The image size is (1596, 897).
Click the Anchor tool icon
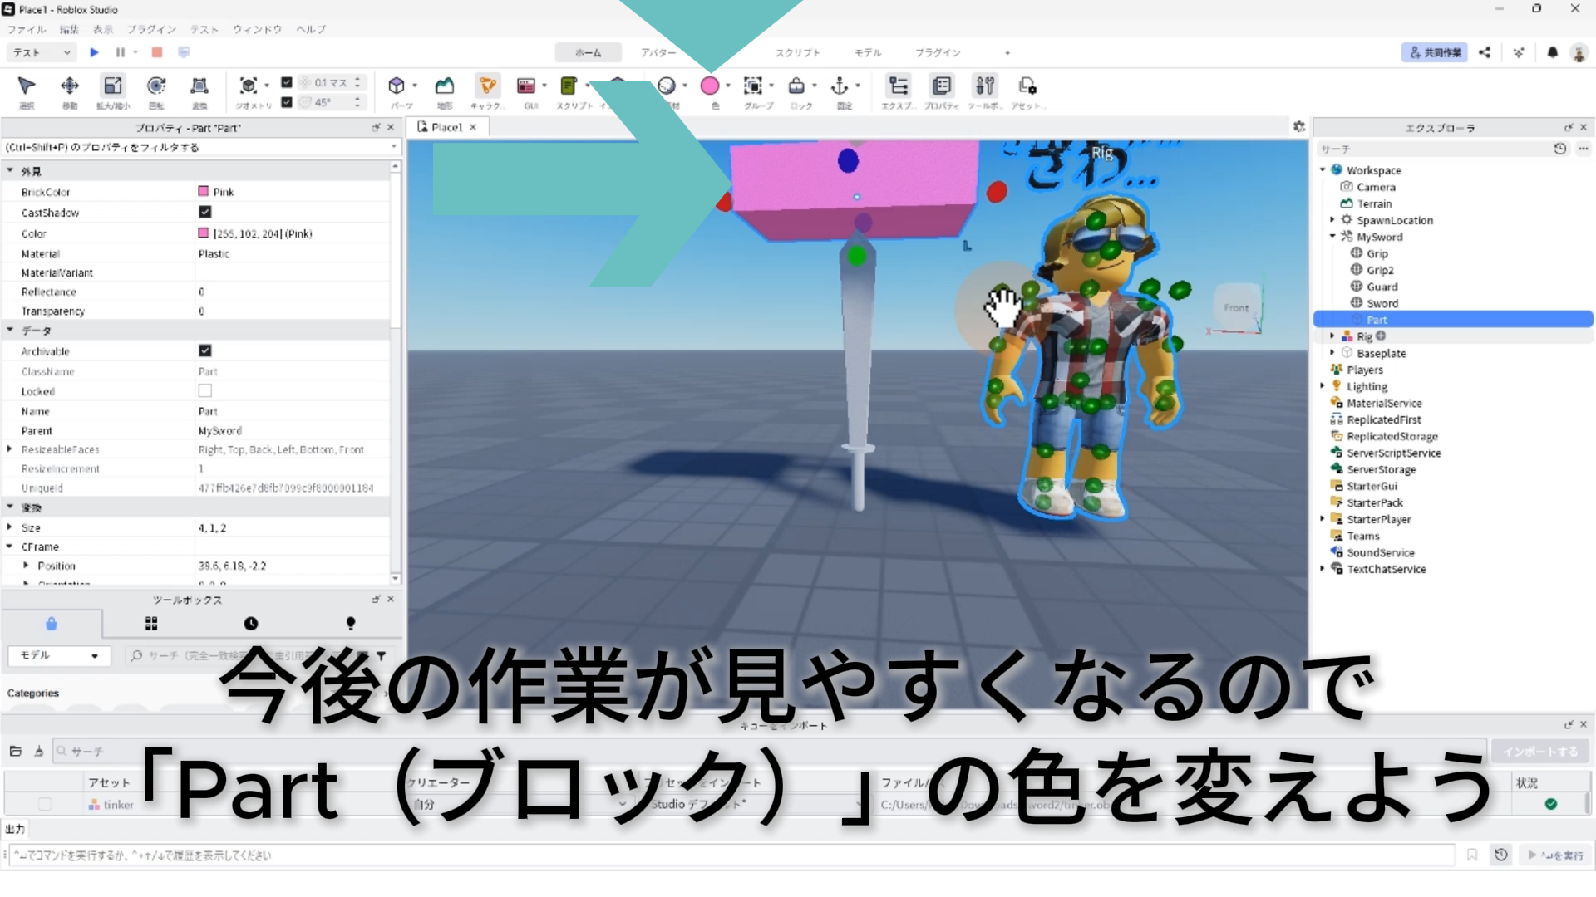(x=840, y=86)
